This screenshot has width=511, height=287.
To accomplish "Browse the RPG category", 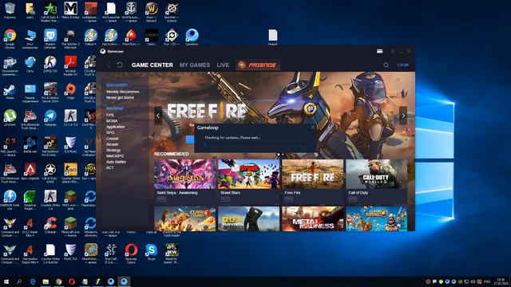I will tap(110, 132).
